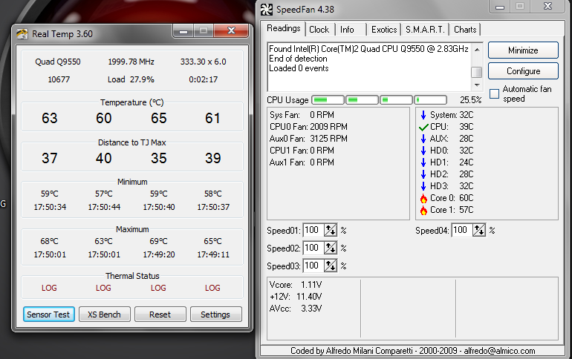572x359 pixels.
Task: Click the maximum time 17:49:11
Action: pyautogui.click(x=213, y=255)
